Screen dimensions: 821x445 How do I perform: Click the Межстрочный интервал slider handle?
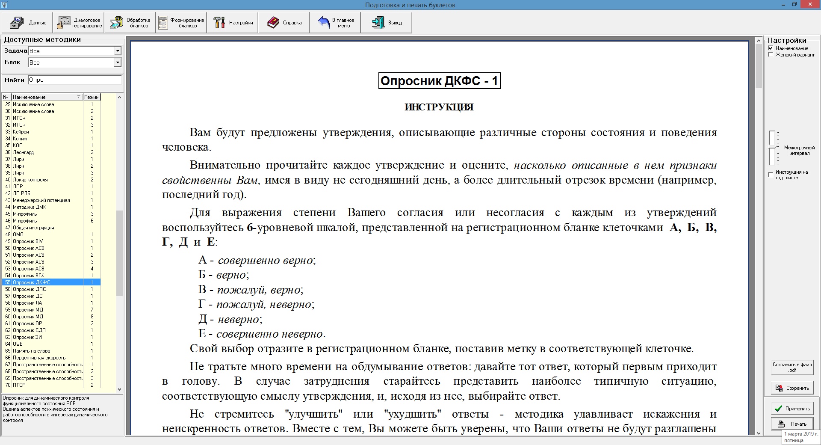(772, 147)
